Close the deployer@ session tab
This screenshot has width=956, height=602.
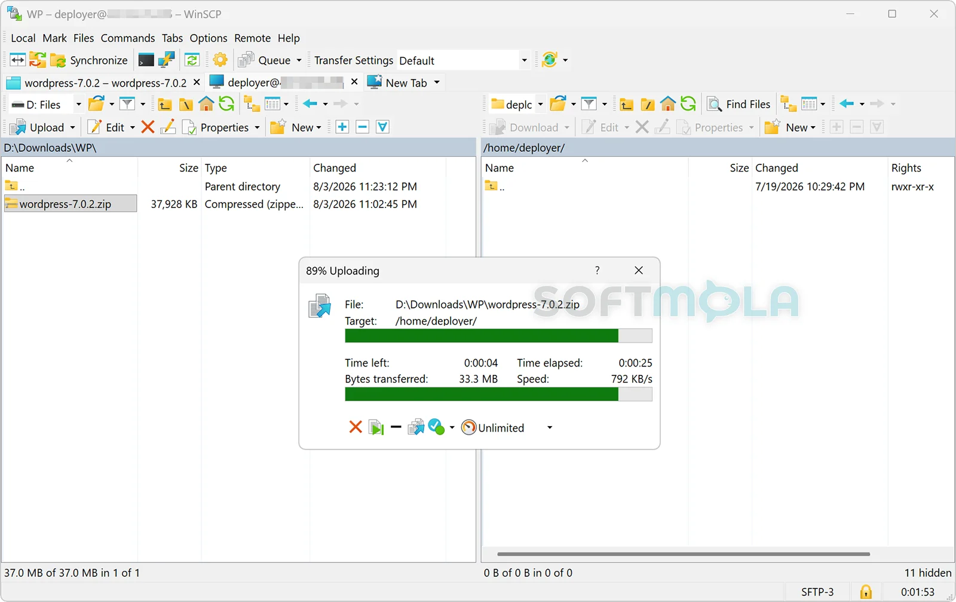point(354,82)
